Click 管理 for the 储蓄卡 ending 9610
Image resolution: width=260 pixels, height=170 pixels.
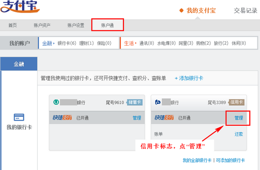coord(137,118)
